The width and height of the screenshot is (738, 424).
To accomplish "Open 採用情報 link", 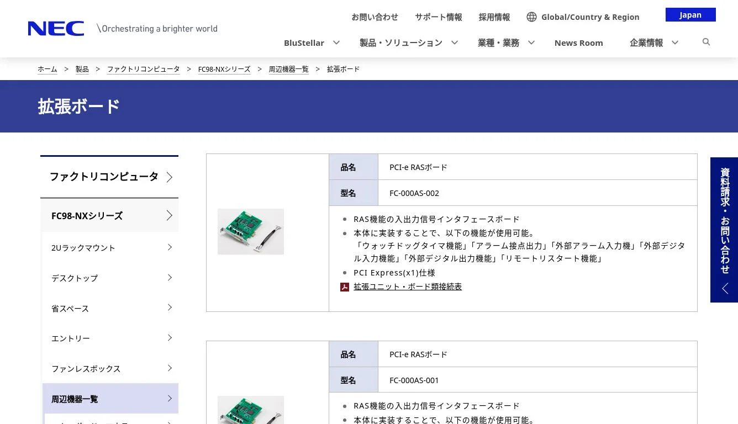I will (x=494, y=17).
